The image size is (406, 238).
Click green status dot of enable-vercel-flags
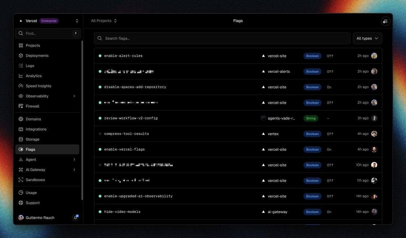coord(100,150)
